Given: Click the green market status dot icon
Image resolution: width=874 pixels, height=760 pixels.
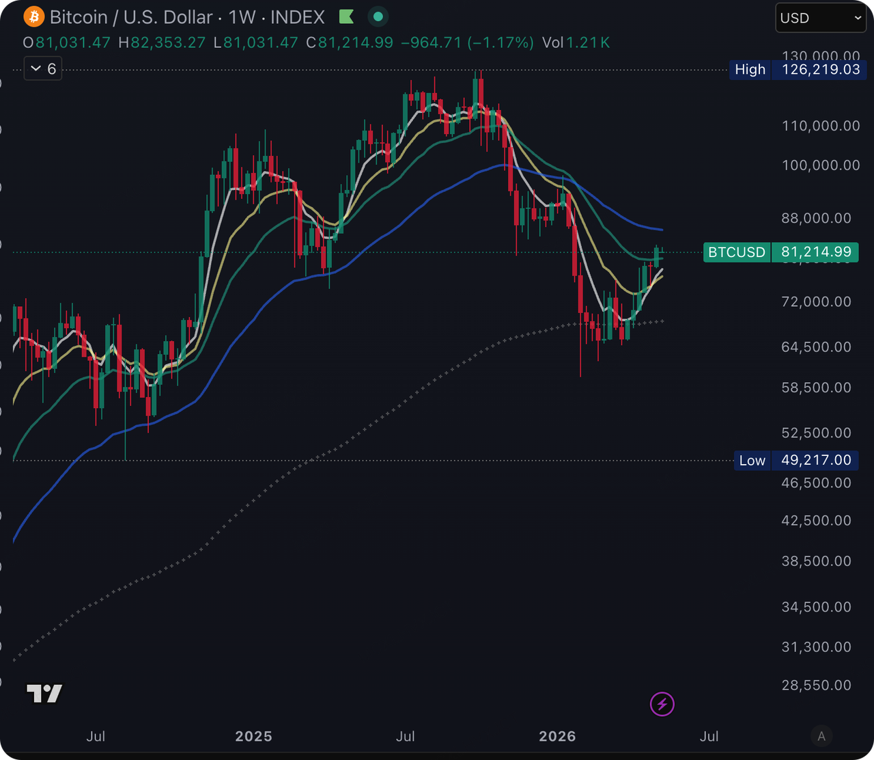Looking at the screenshot, I should pos(378,16).
